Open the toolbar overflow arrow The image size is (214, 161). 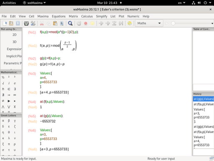click(212, 23)
